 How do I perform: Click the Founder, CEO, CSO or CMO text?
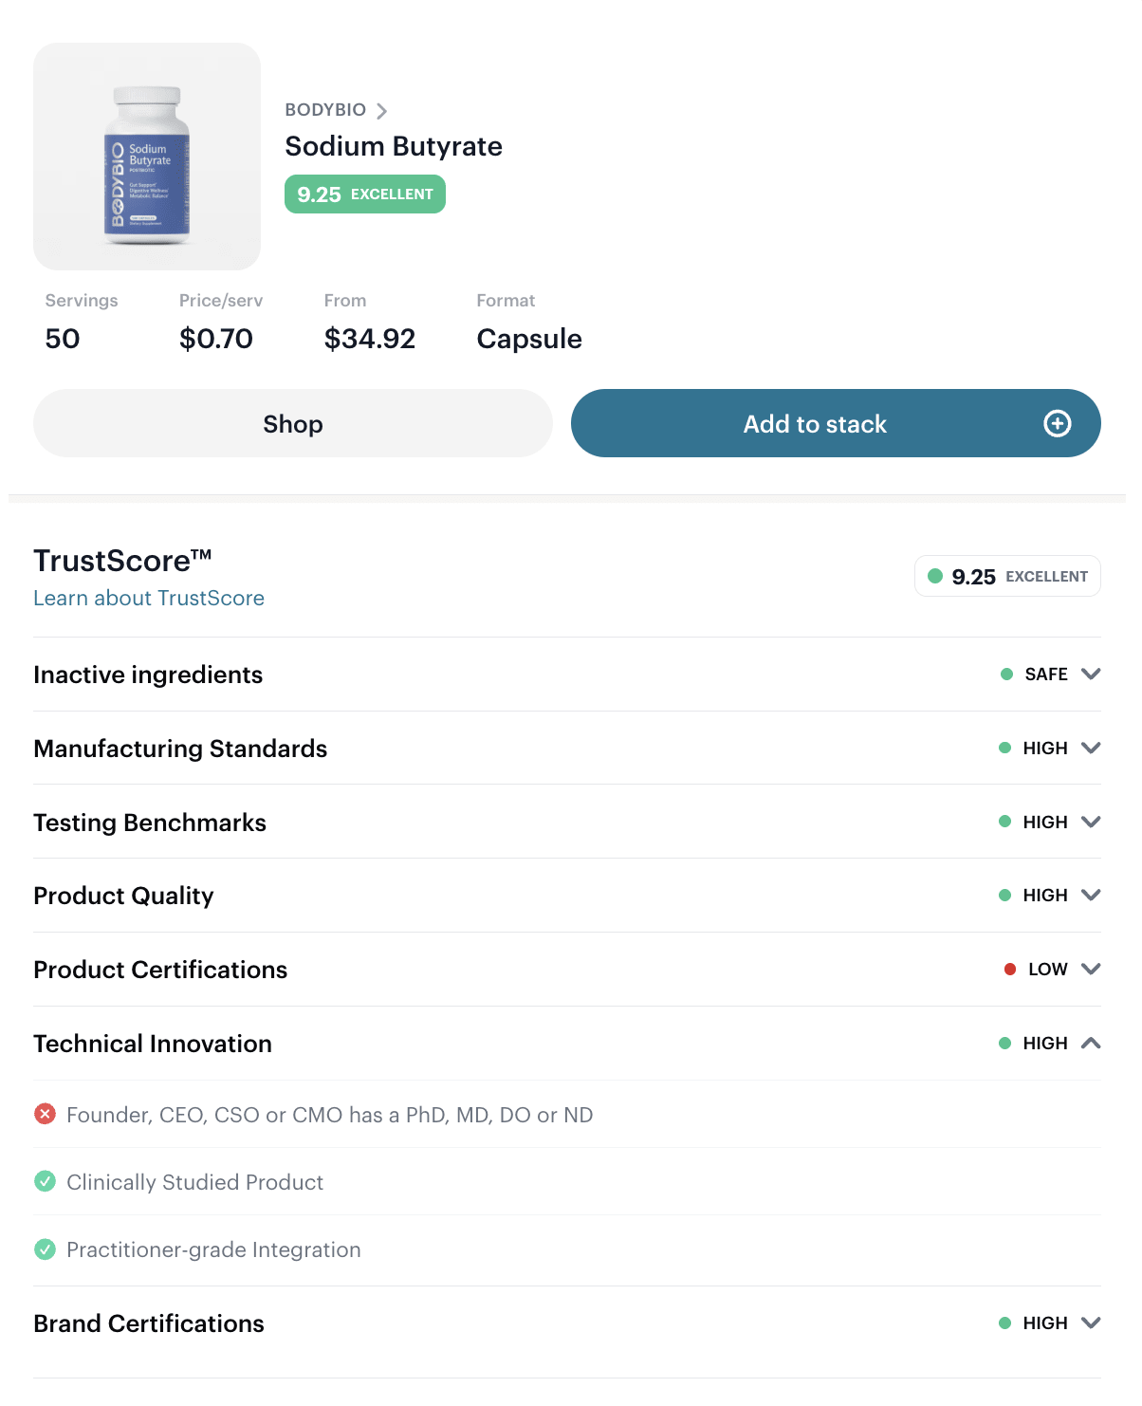329,1115
